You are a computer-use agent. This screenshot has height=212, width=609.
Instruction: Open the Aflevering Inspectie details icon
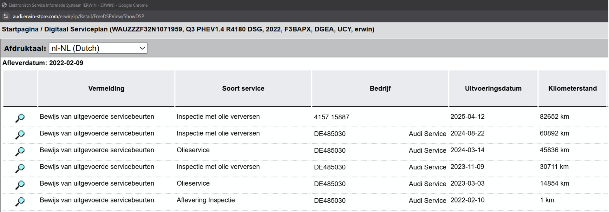(x=20, y=202)
